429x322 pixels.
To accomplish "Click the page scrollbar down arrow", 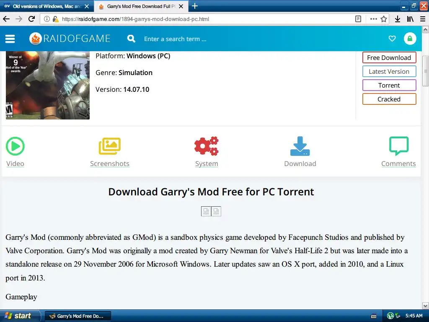I will click(426, 305).
